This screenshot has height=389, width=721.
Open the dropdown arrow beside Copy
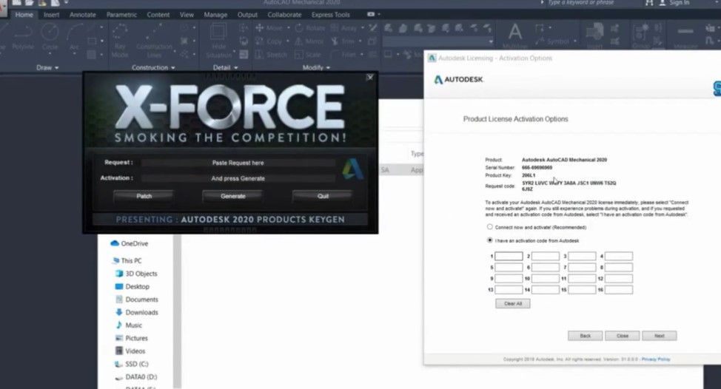tap(288, 41)
